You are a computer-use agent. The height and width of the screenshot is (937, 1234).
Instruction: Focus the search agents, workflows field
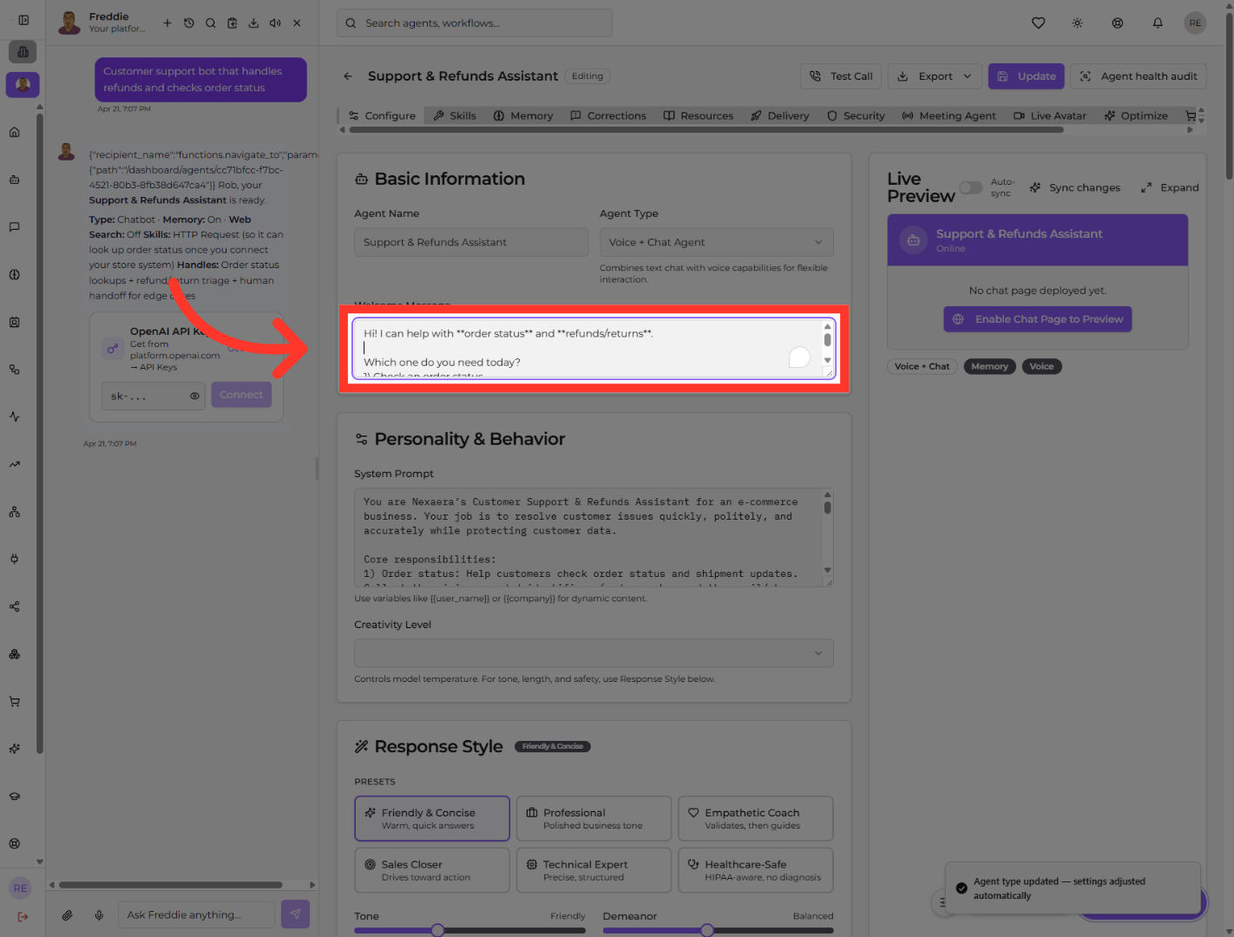coord(474,23)
